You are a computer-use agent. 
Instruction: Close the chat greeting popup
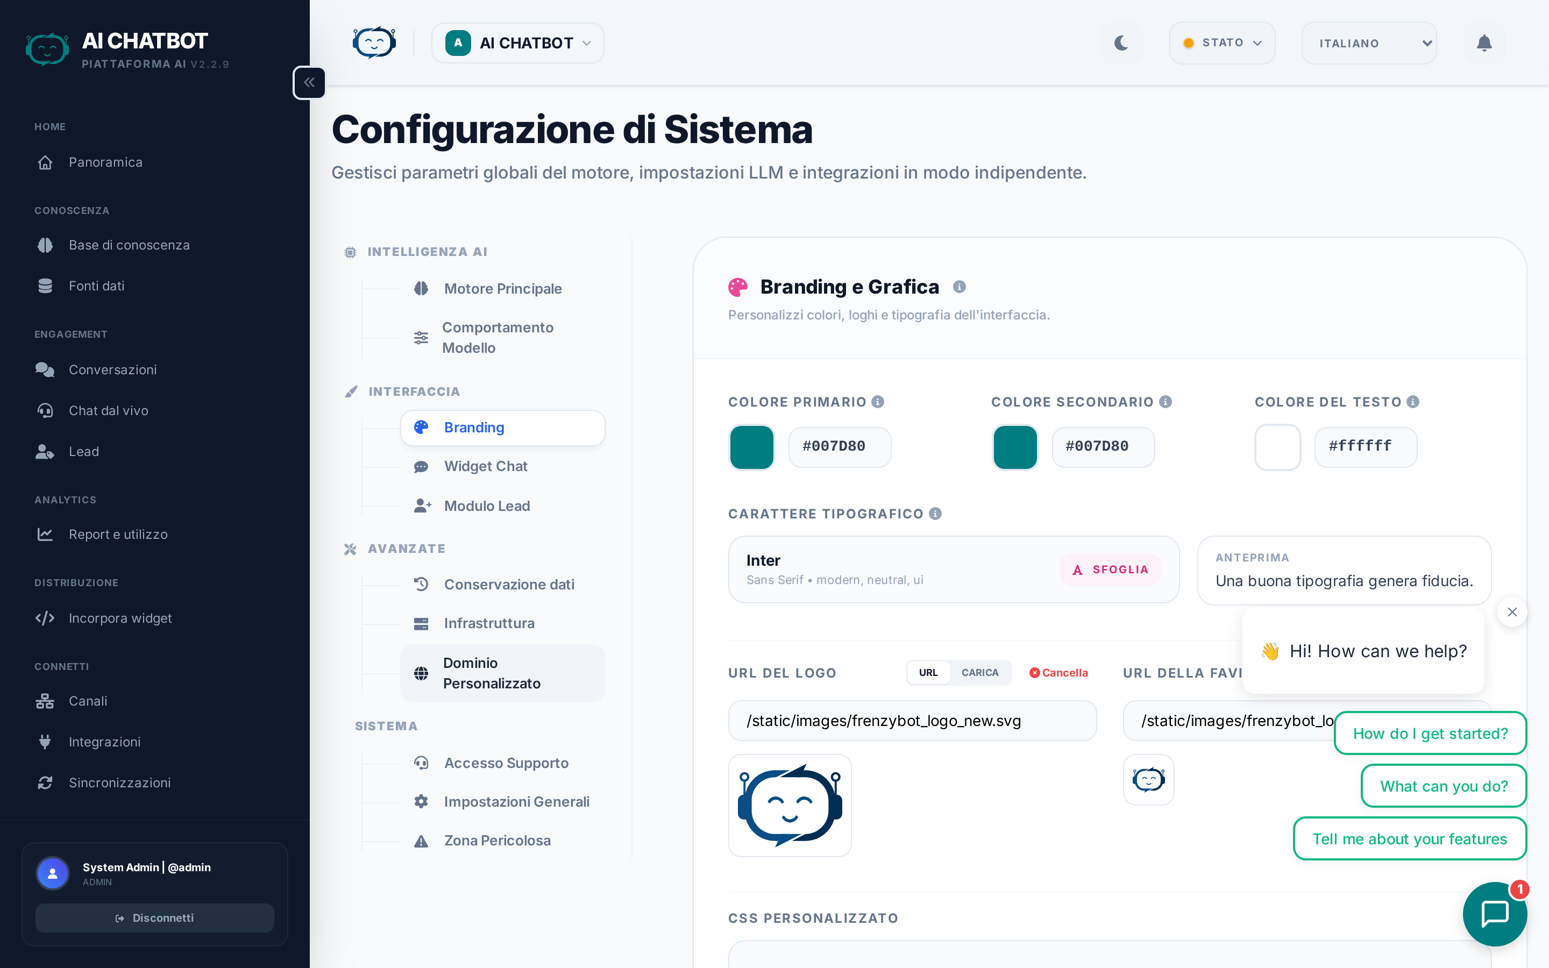1512,612
